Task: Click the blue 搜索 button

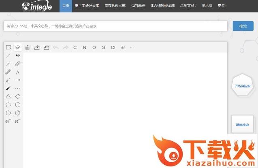Action: [243, 26]
